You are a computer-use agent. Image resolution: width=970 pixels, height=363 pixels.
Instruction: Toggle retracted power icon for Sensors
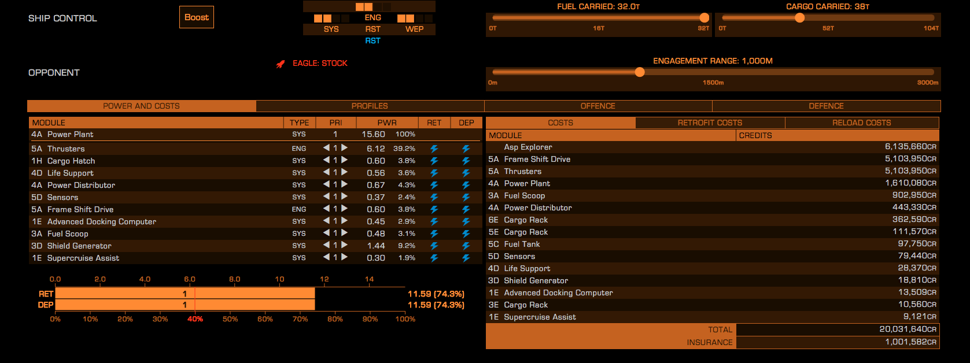click(434, 197)
